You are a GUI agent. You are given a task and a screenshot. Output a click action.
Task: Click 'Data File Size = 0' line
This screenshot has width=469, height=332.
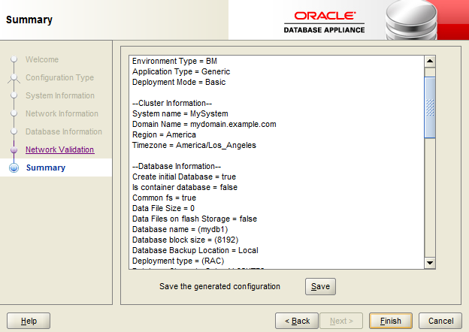163,208
